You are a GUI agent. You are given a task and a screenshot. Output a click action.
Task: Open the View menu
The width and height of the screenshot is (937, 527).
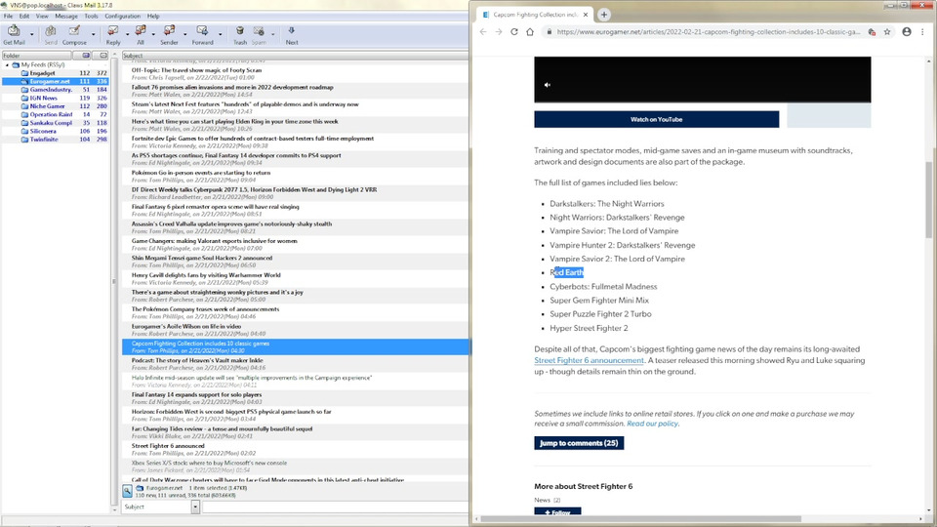click(42, 17)
